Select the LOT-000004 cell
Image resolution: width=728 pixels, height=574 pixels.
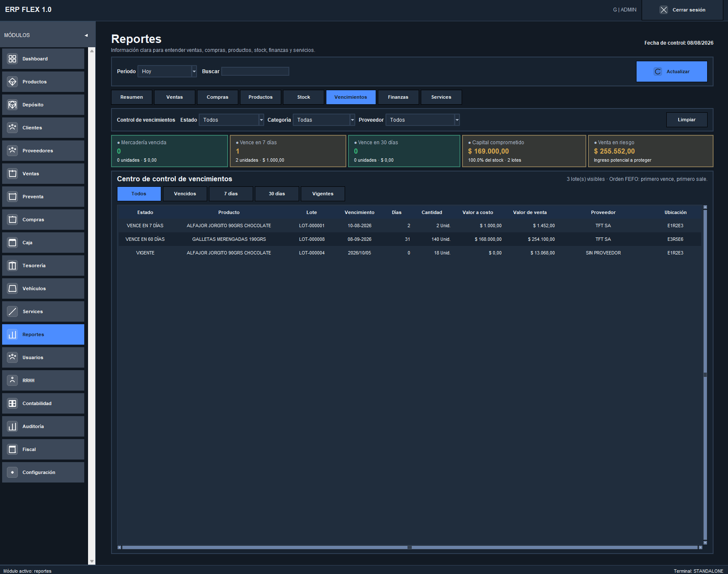pos(312,253)
